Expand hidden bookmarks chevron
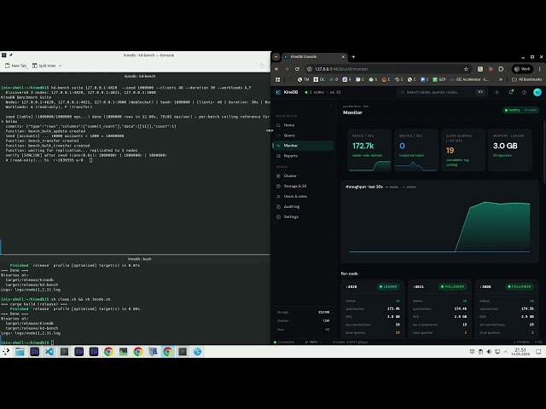Image resolution: width=546 pixels, height=409 pixels. (501, 79)
